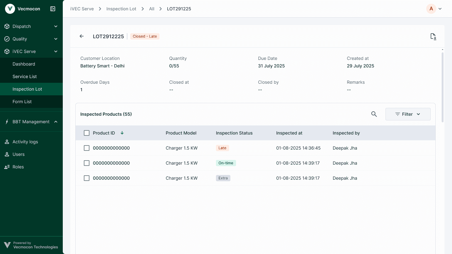Open search in Inspected Products
The height and width of the screenshot is (254, 452).
(374, 114)
